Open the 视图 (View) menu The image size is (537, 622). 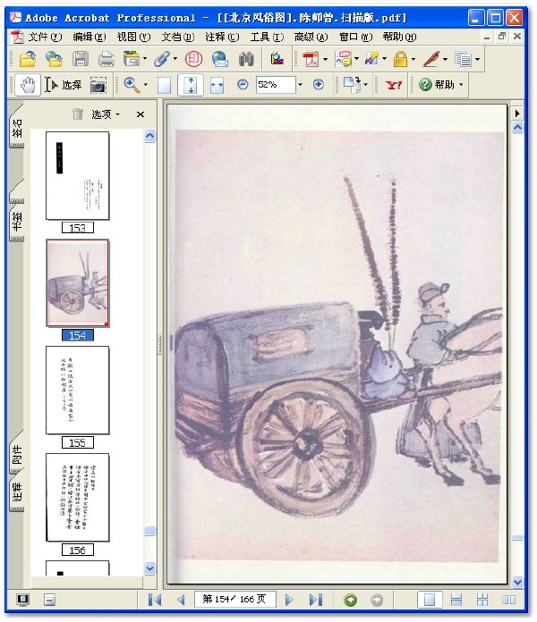coord(133,37)
